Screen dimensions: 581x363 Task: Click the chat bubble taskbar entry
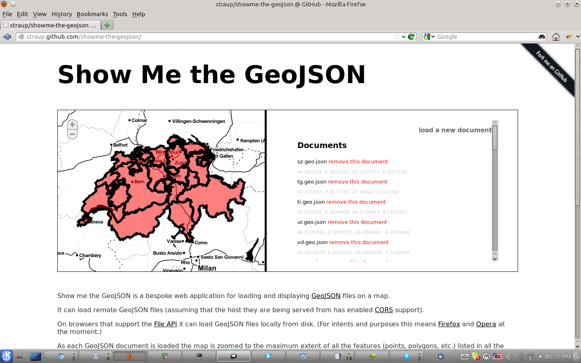point(234,356)
